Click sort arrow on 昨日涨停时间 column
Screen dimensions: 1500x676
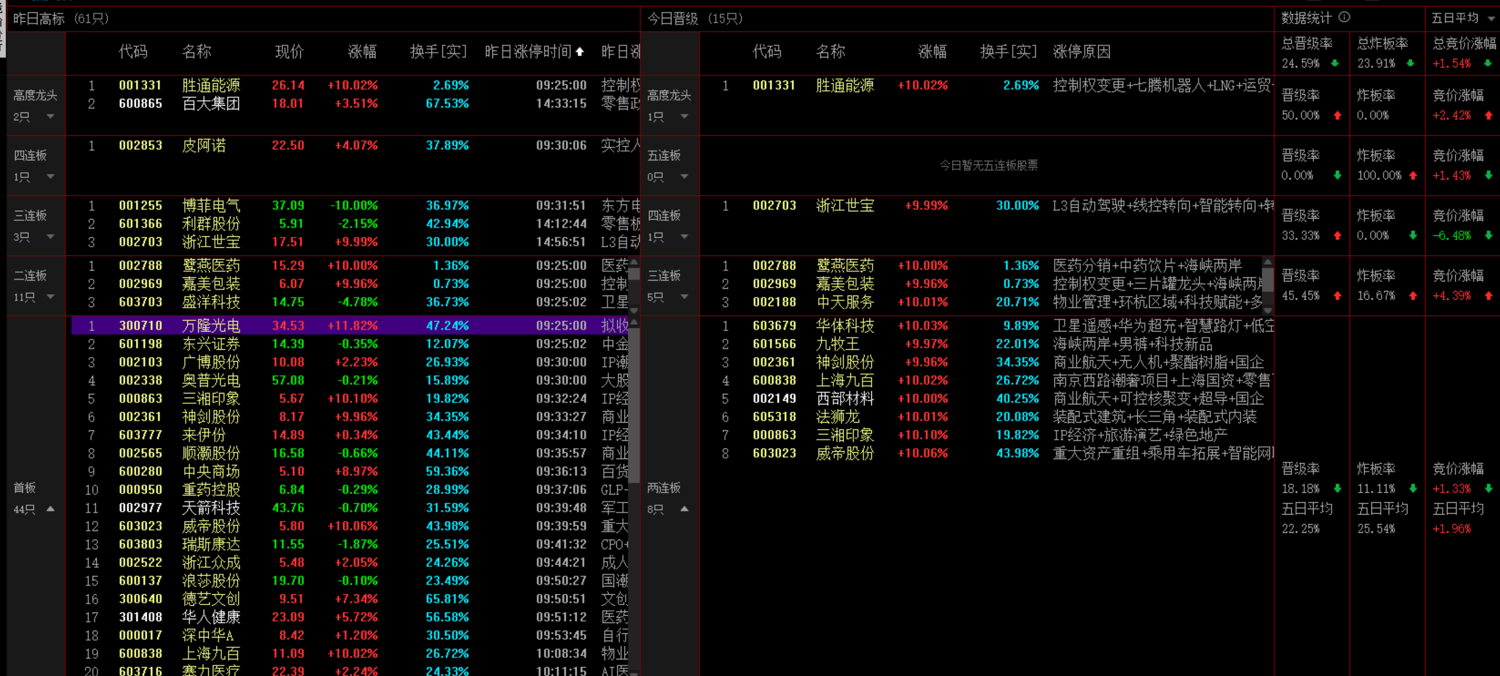pyautogui.click(x=579, y=51)
